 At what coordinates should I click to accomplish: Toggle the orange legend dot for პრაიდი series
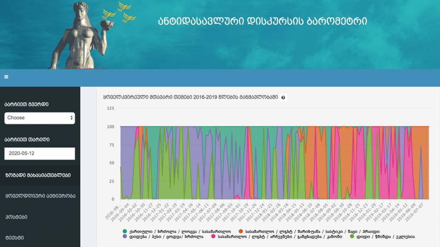coord(241,231)
